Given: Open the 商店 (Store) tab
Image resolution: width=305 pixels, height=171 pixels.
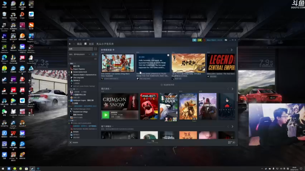Looking at the screenshot, I should coord(79,44).
